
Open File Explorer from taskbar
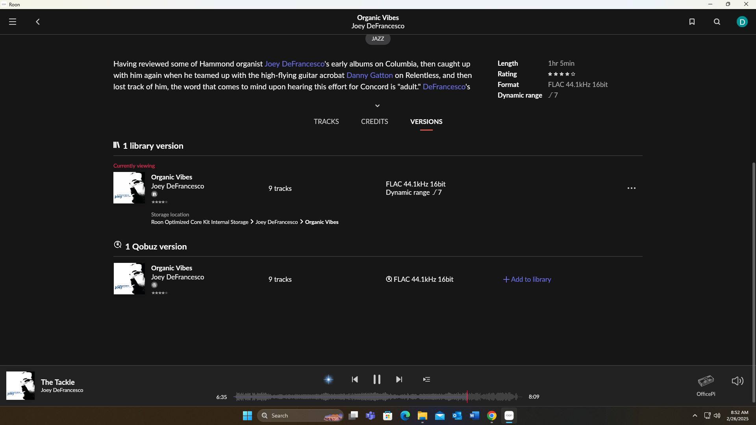pos(422,416)
